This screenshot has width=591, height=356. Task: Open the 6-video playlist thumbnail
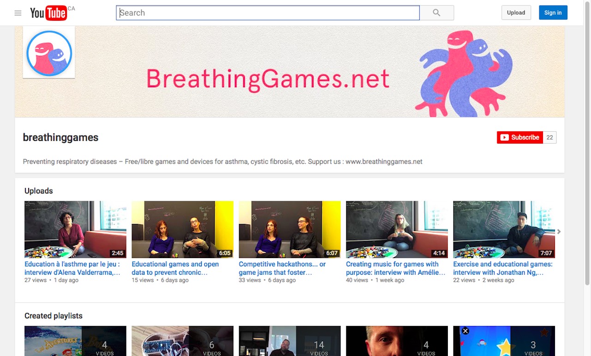pos(182,341)
